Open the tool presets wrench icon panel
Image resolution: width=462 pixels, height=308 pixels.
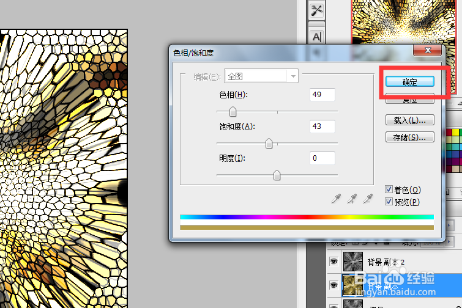coord(316,10)
